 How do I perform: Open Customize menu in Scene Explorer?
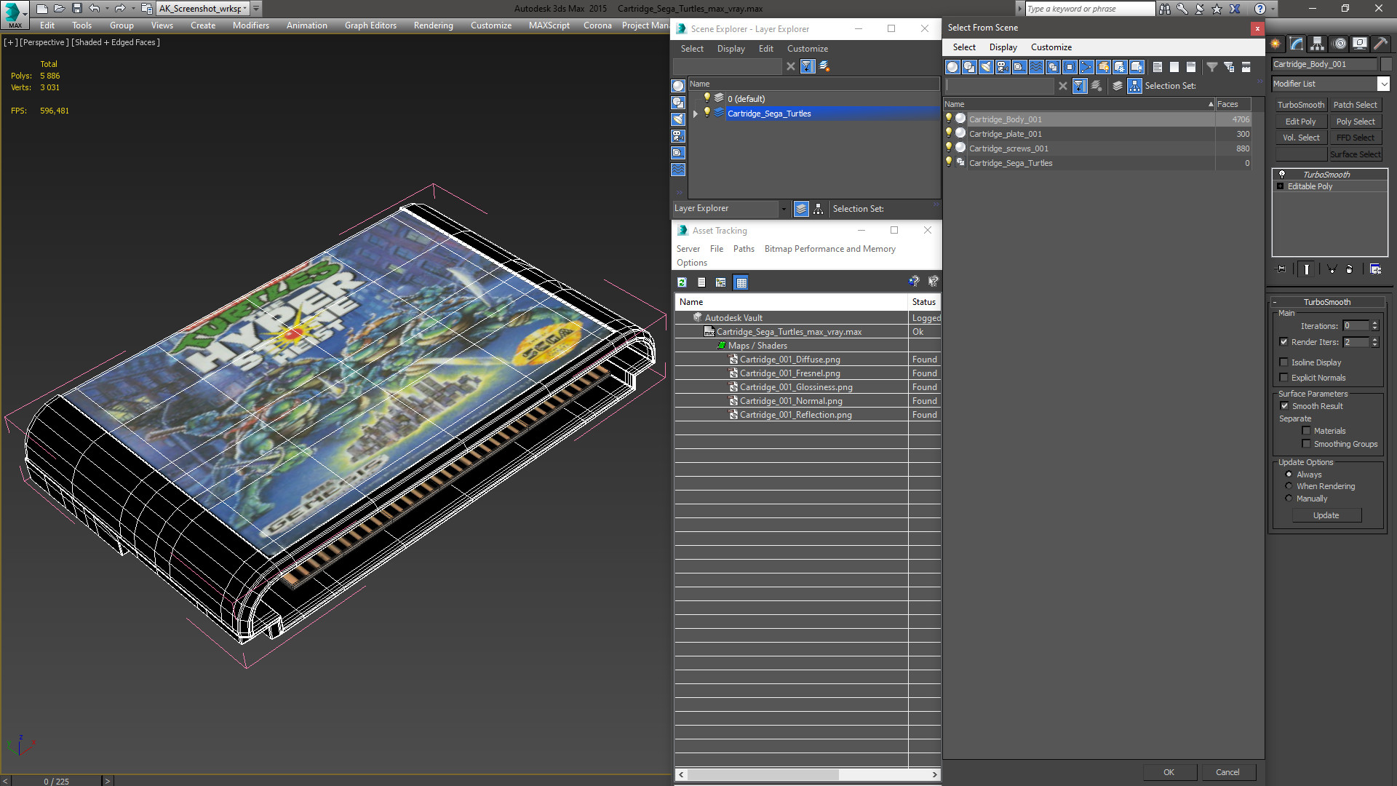(808, 49)
